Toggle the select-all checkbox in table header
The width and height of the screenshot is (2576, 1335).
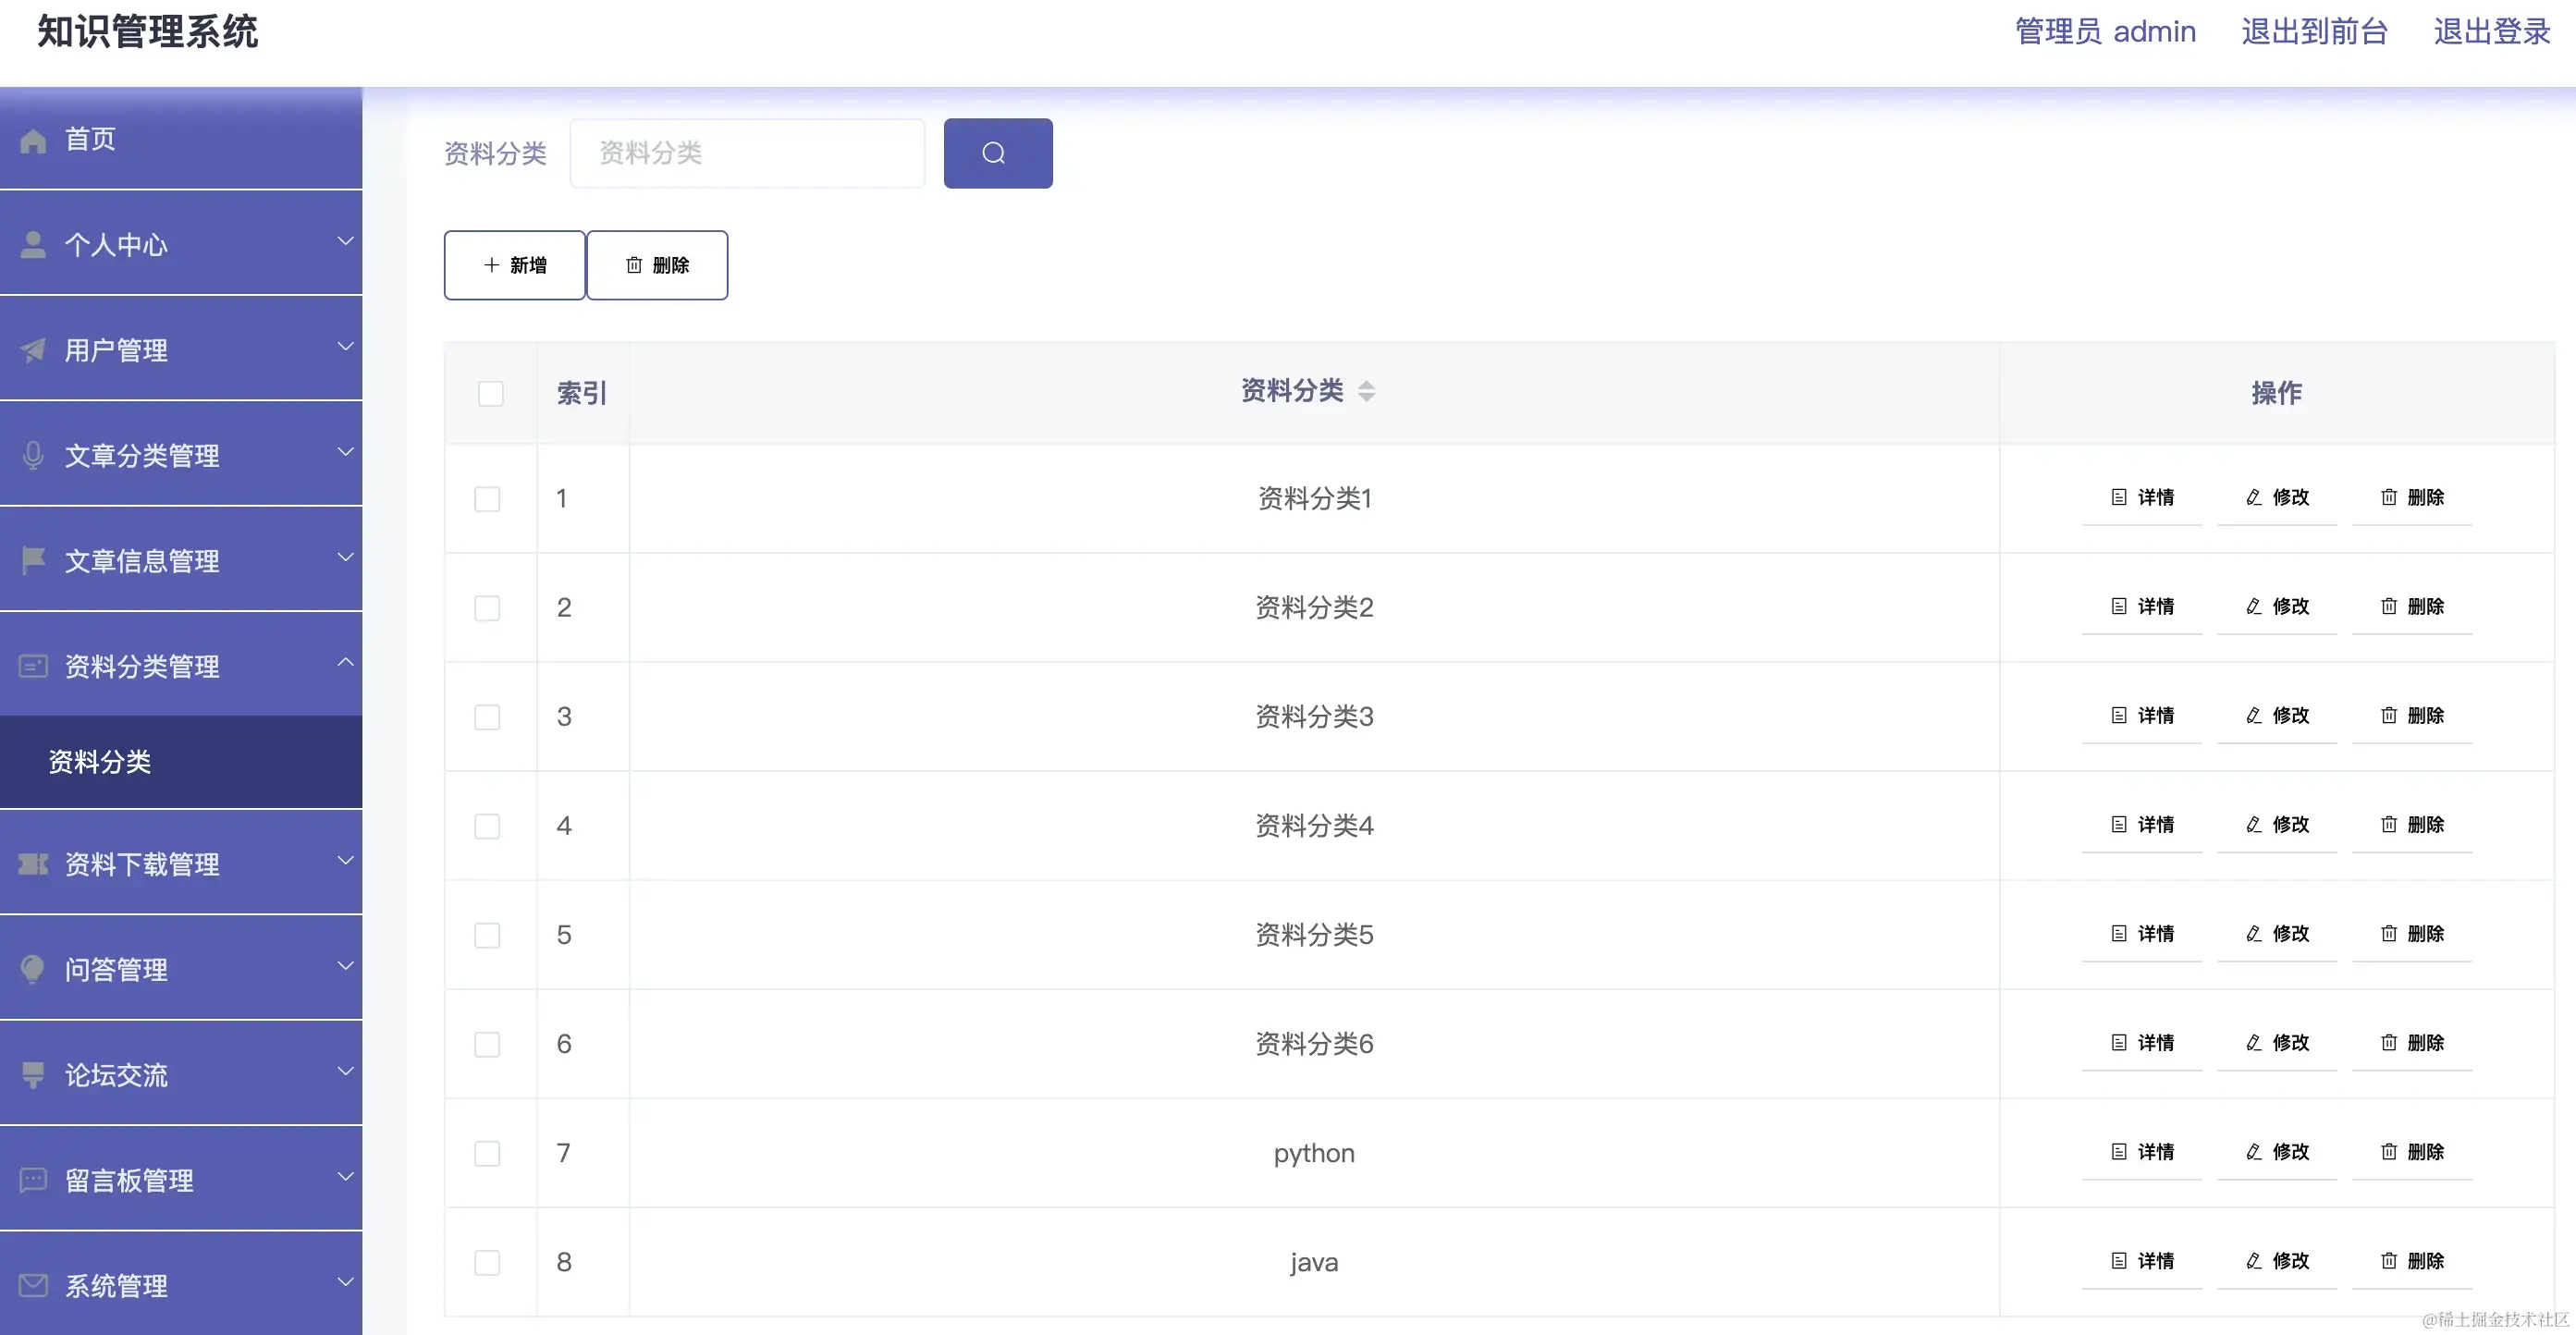490,393
